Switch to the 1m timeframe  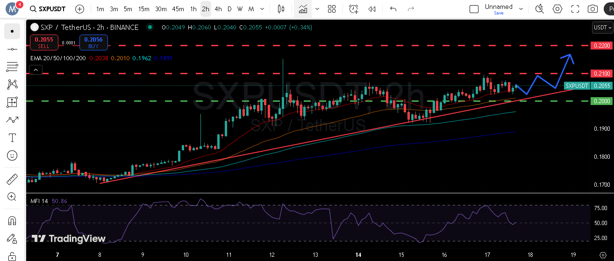point(100,9)
